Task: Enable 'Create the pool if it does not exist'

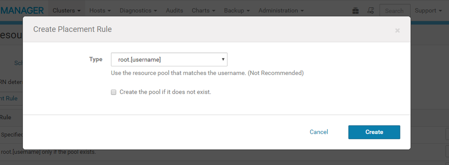Action: (x=114, y=92)
